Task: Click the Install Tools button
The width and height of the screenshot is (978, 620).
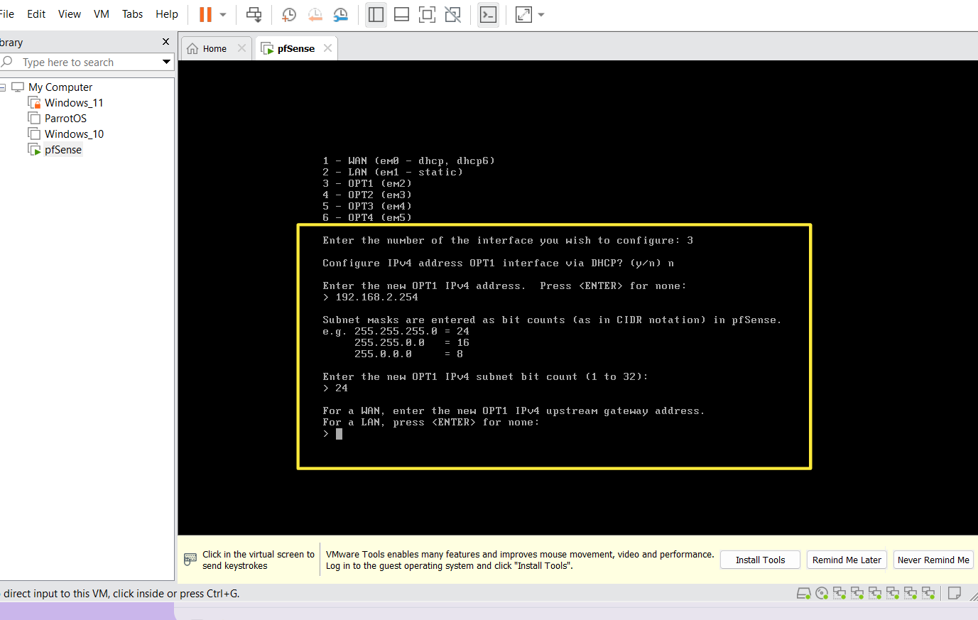Action: (760, 560)
